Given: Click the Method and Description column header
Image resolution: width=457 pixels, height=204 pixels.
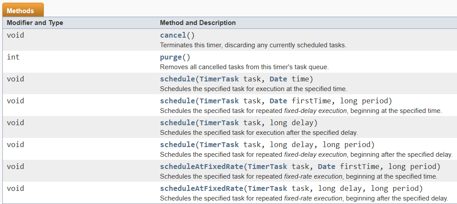Looking at the screenshot, I should tap(198, 23).
